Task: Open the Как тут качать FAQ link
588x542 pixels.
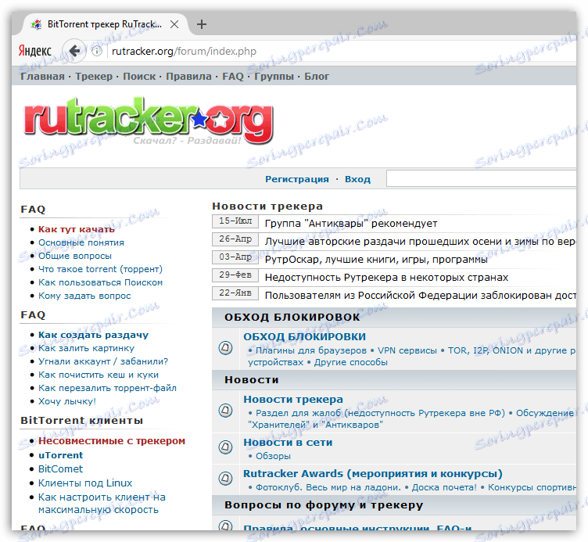Action: click(x=77, y=229)
